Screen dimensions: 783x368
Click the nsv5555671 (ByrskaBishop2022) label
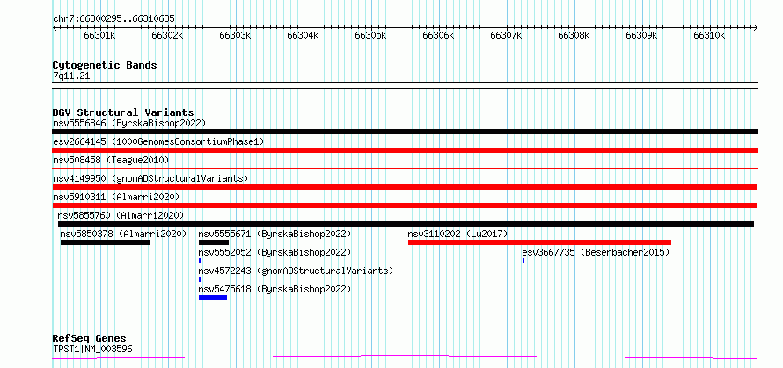[x=274, y=234]
